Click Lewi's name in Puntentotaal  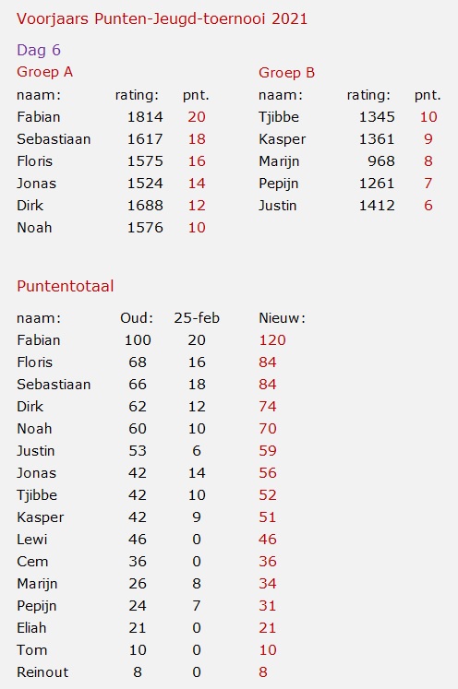tap(32, 540)
